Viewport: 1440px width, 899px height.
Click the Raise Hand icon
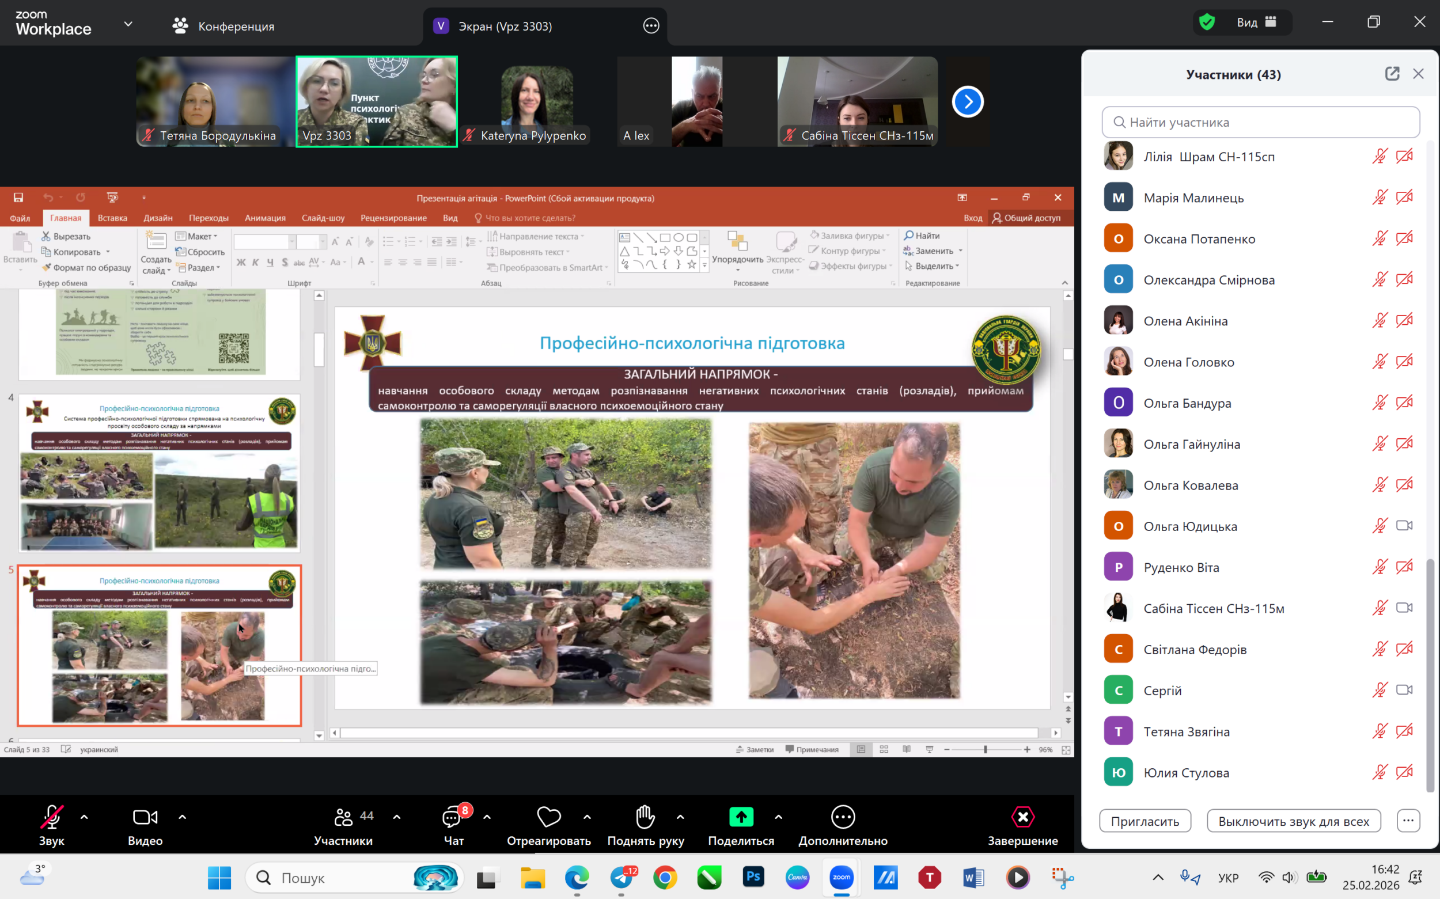pyautogui.click(x=645, y=818)
